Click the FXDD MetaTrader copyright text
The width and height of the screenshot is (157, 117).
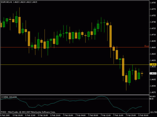[x=28, y=112]
